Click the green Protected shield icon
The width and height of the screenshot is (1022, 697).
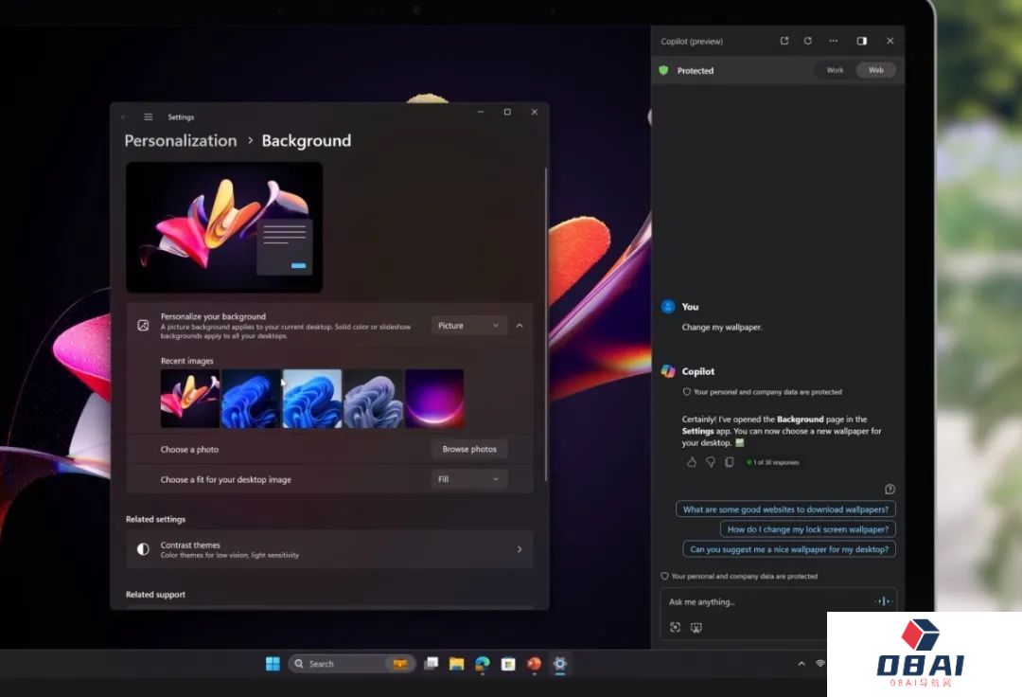[663, 70]
